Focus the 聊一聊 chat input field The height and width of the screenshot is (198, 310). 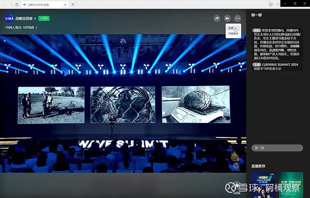pyautogui.click(x=277, y=148)
